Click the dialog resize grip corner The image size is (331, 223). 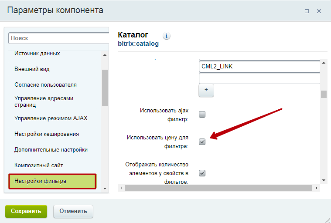[x=328, y=220]
